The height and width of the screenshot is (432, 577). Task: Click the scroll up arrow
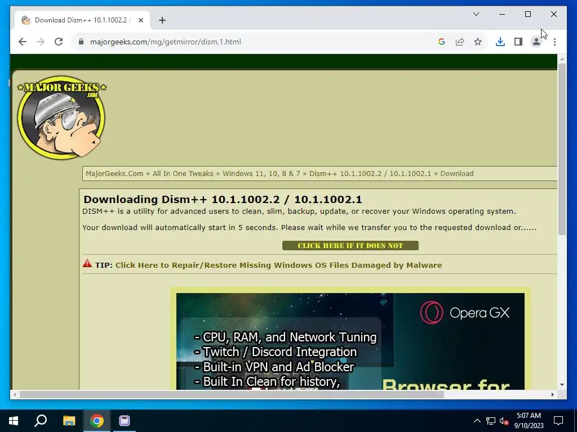pyautogui.click(x=562, y=58)
